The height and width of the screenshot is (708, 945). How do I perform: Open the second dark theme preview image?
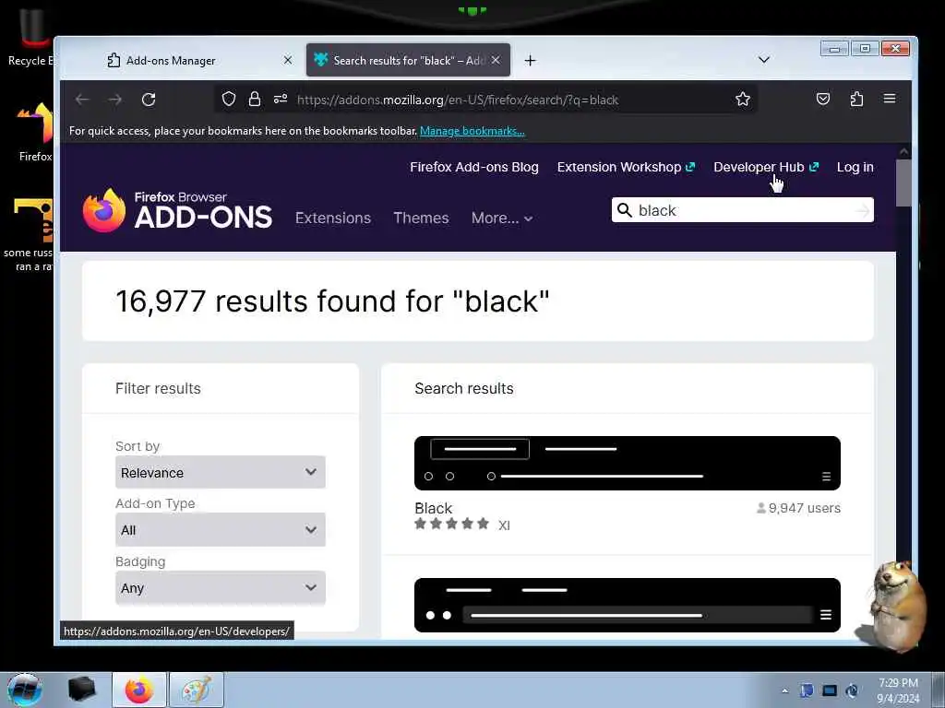pyautogui.click(x=627, y=605)
